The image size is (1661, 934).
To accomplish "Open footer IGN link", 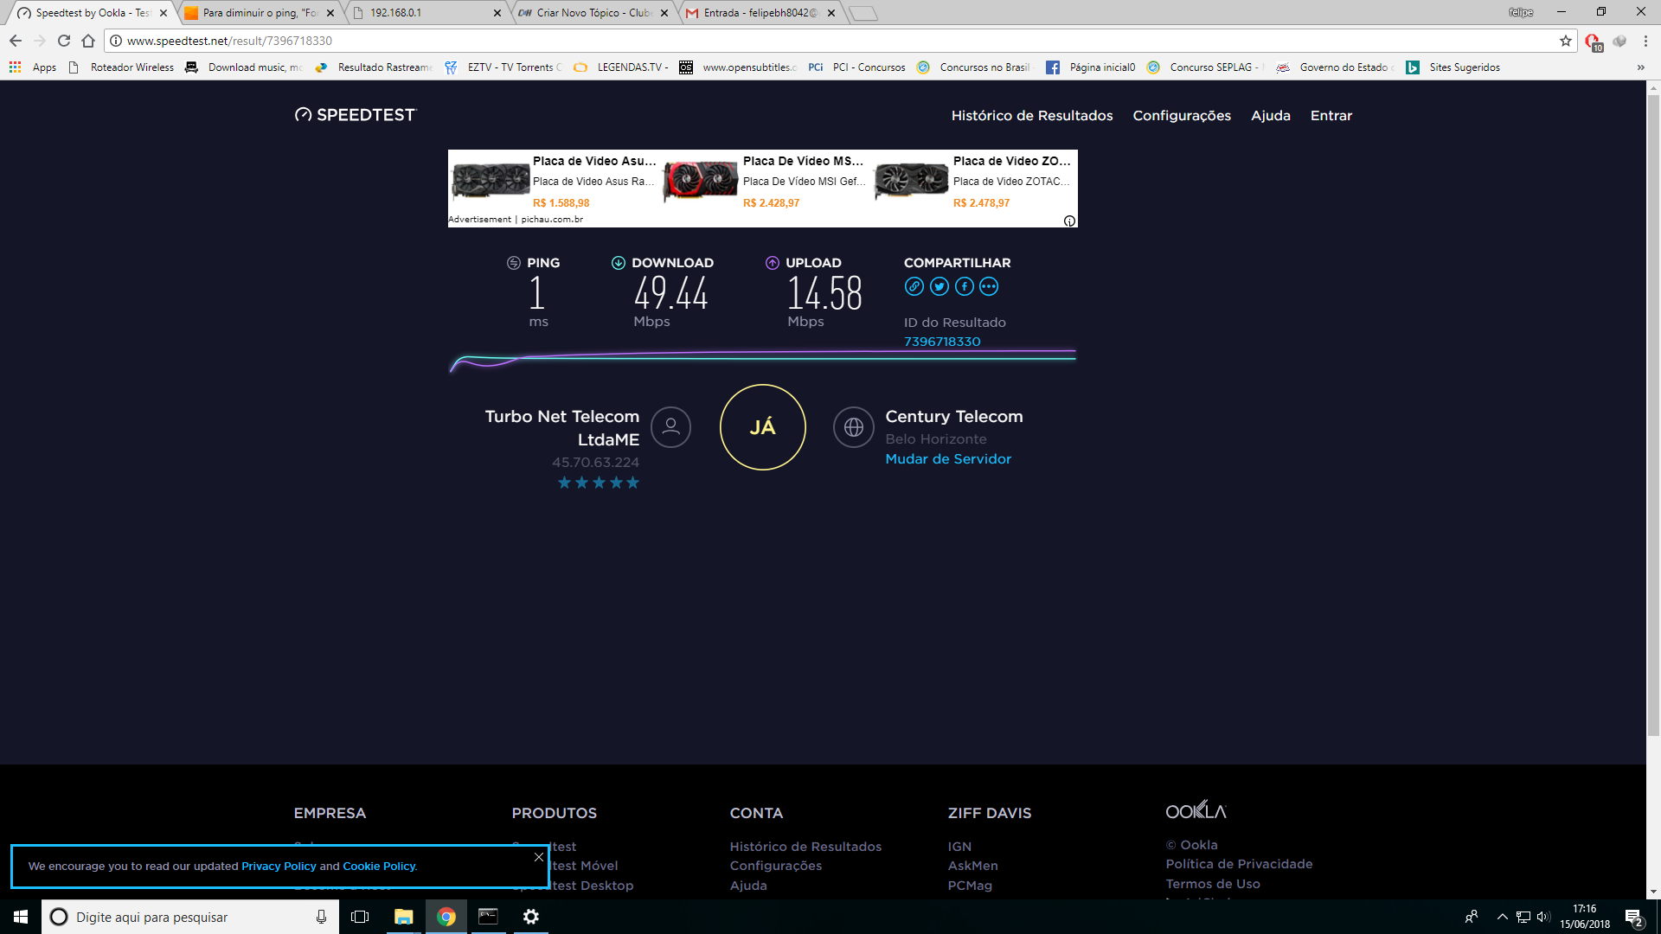I will click(x=959, y=847).
